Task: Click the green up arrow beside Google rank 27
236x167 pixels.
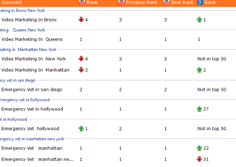Action: (x=199, y=109)
